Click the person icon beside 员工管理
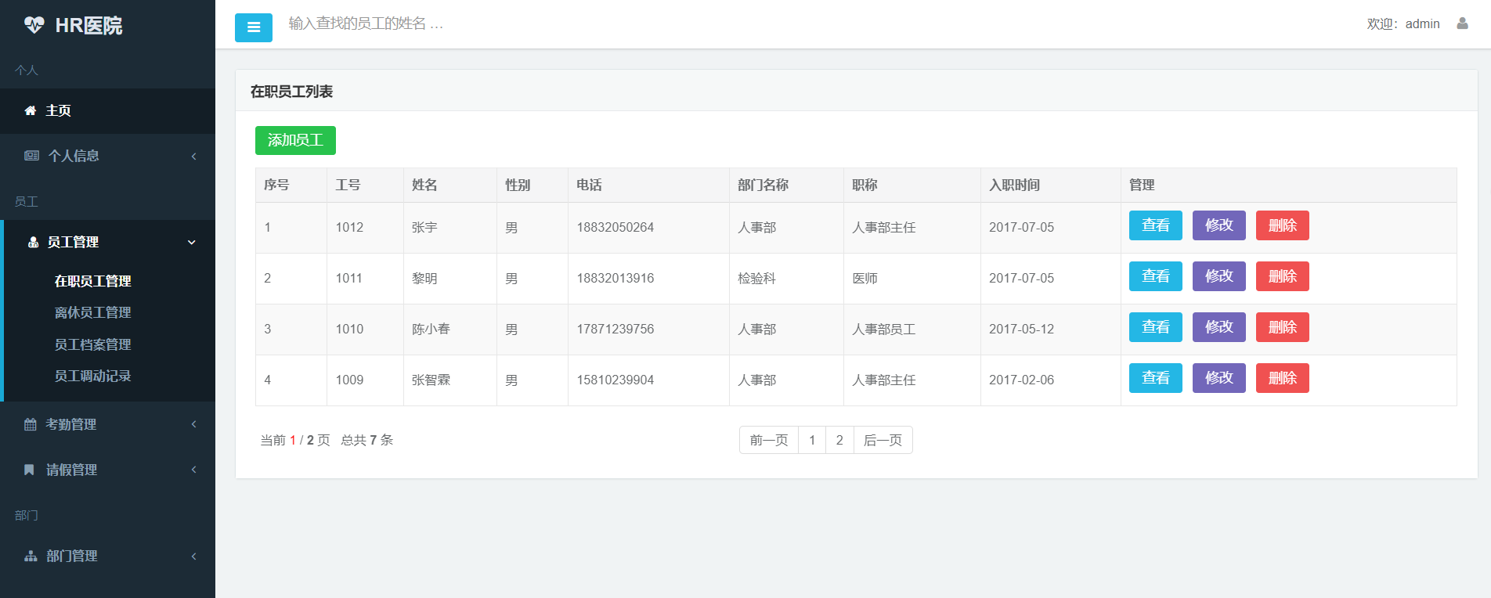Image resolution: width=1491 pixels, height=598 pixels. [x=33, y=242]
